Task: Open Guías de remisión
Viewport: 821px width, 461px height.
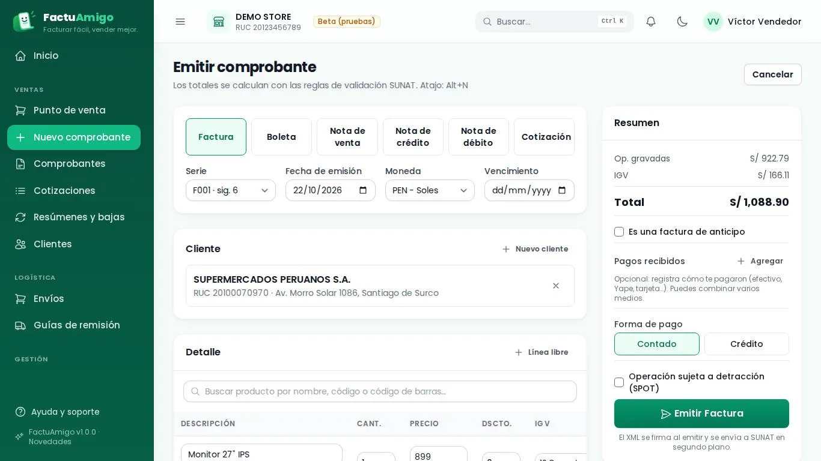Action: click(74, 325)
